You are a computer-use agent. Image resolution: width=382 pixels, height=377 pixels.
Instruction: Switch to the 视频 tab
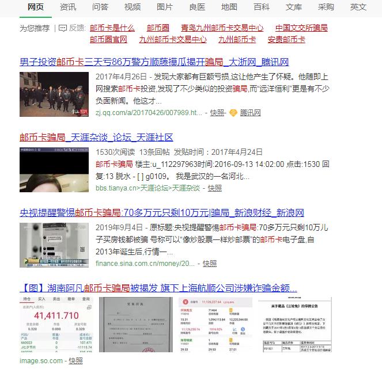pyautogui.click(x=133, y=7)
